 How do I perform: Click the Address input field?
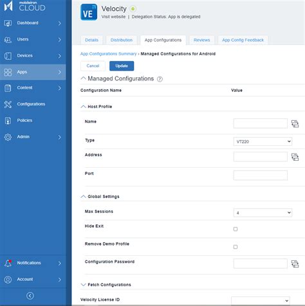261,157
